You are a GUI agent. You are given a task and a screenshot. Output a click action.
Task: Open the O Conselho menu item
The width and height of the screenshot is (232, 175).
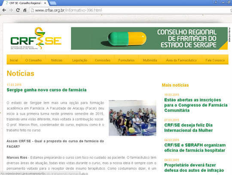tap(34, 60)
